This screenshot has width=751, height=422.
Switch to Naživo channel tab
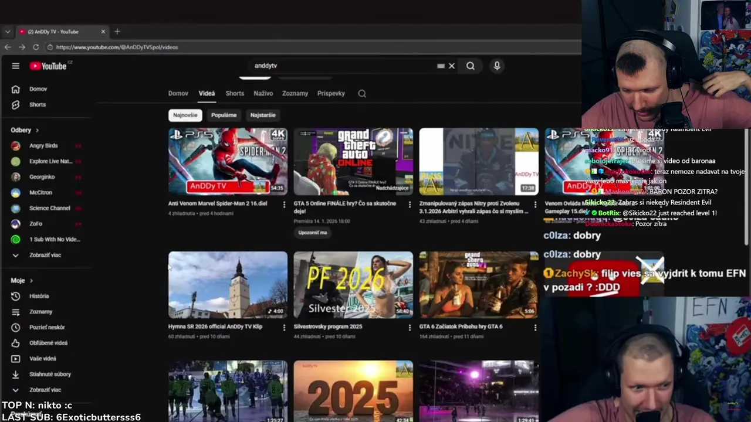263,94
